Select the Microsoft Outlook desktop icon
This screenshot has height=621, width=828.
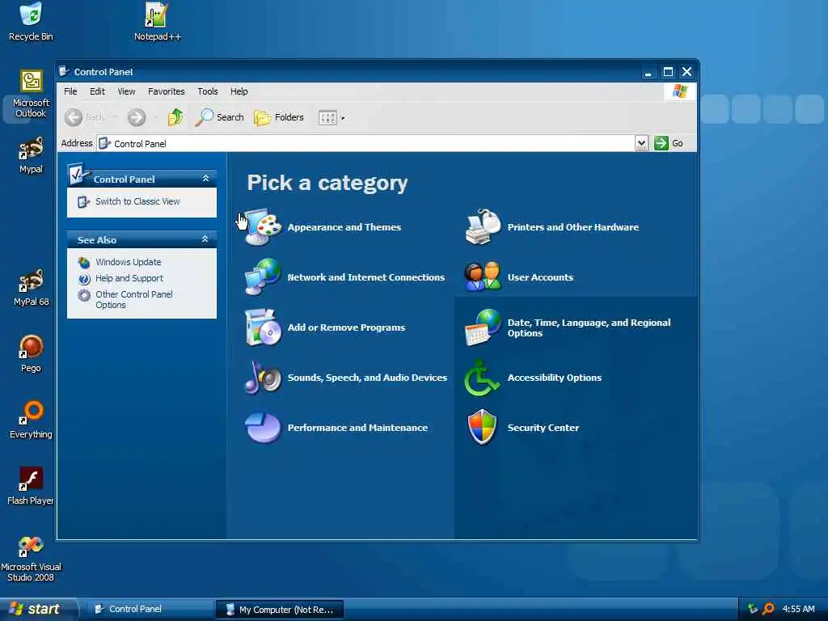click(x=31, y=94)
